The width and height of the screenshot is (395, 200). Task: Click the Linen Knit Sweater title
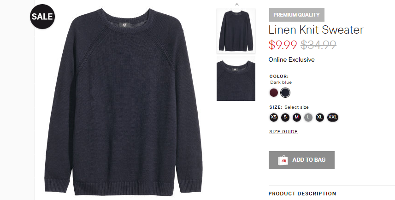point(316,29)
